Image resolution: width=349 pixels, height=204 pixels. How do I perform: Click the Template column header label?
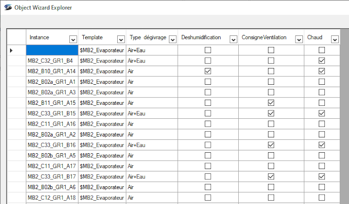click(x=92, y=37)
